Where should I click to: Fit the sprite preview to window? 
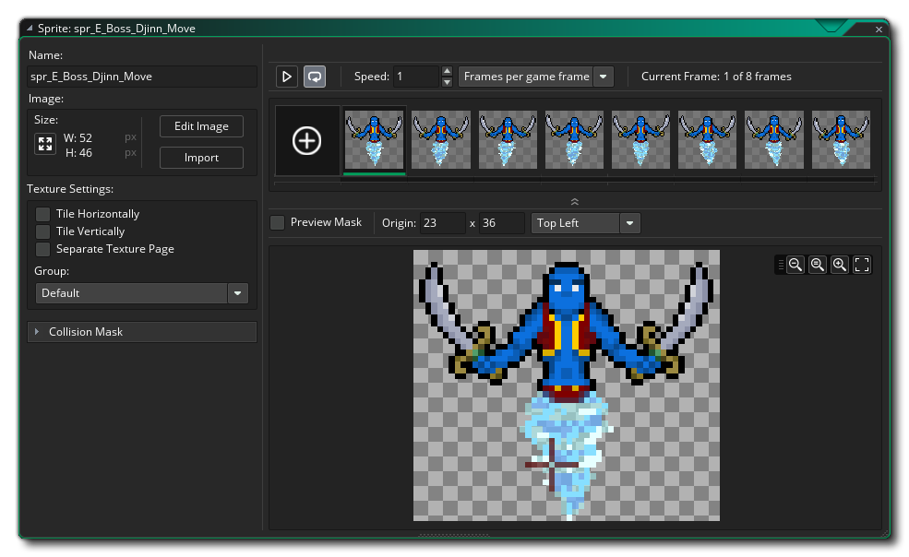pos(862,265)
